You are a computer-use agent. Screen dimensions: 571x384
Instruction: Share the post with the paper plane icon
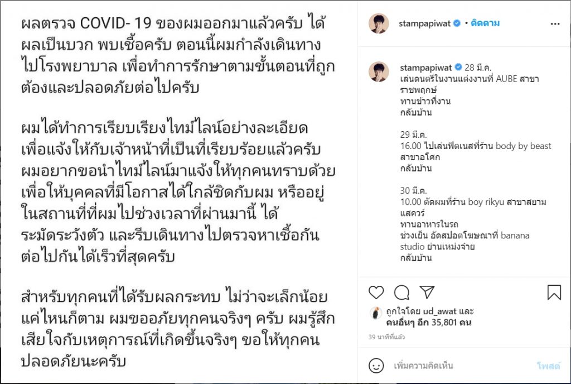tap(427, 292)
